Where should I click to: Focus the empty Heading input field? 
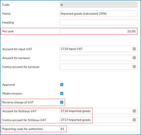coord(99,22)
